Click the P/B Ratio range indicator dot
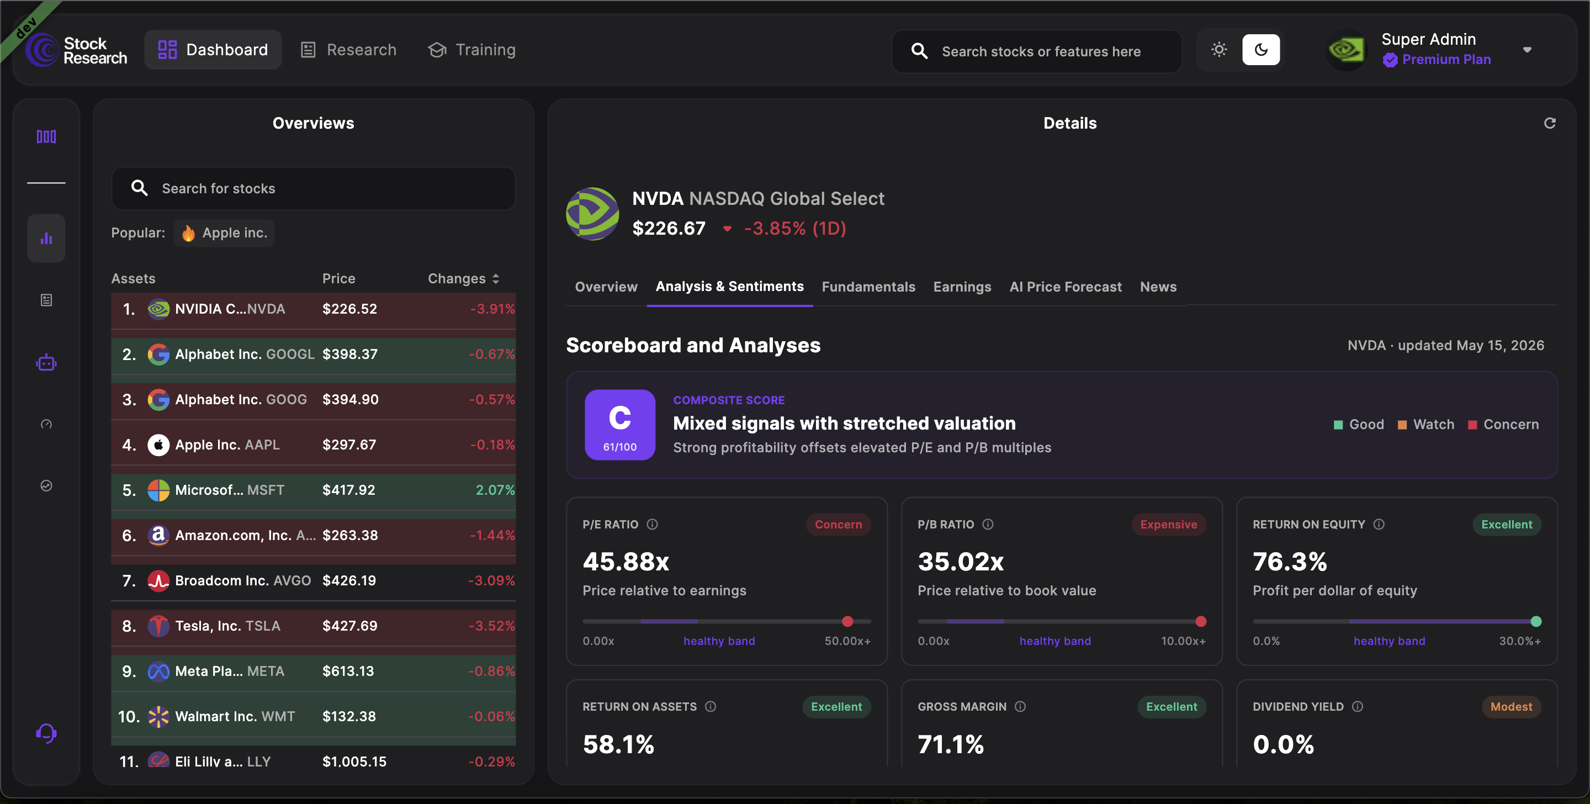The width and height of the screenshot is (1590, 804). [1201, 621]
